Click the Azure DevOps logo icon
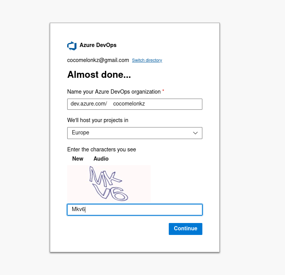 tap(72, 46)
